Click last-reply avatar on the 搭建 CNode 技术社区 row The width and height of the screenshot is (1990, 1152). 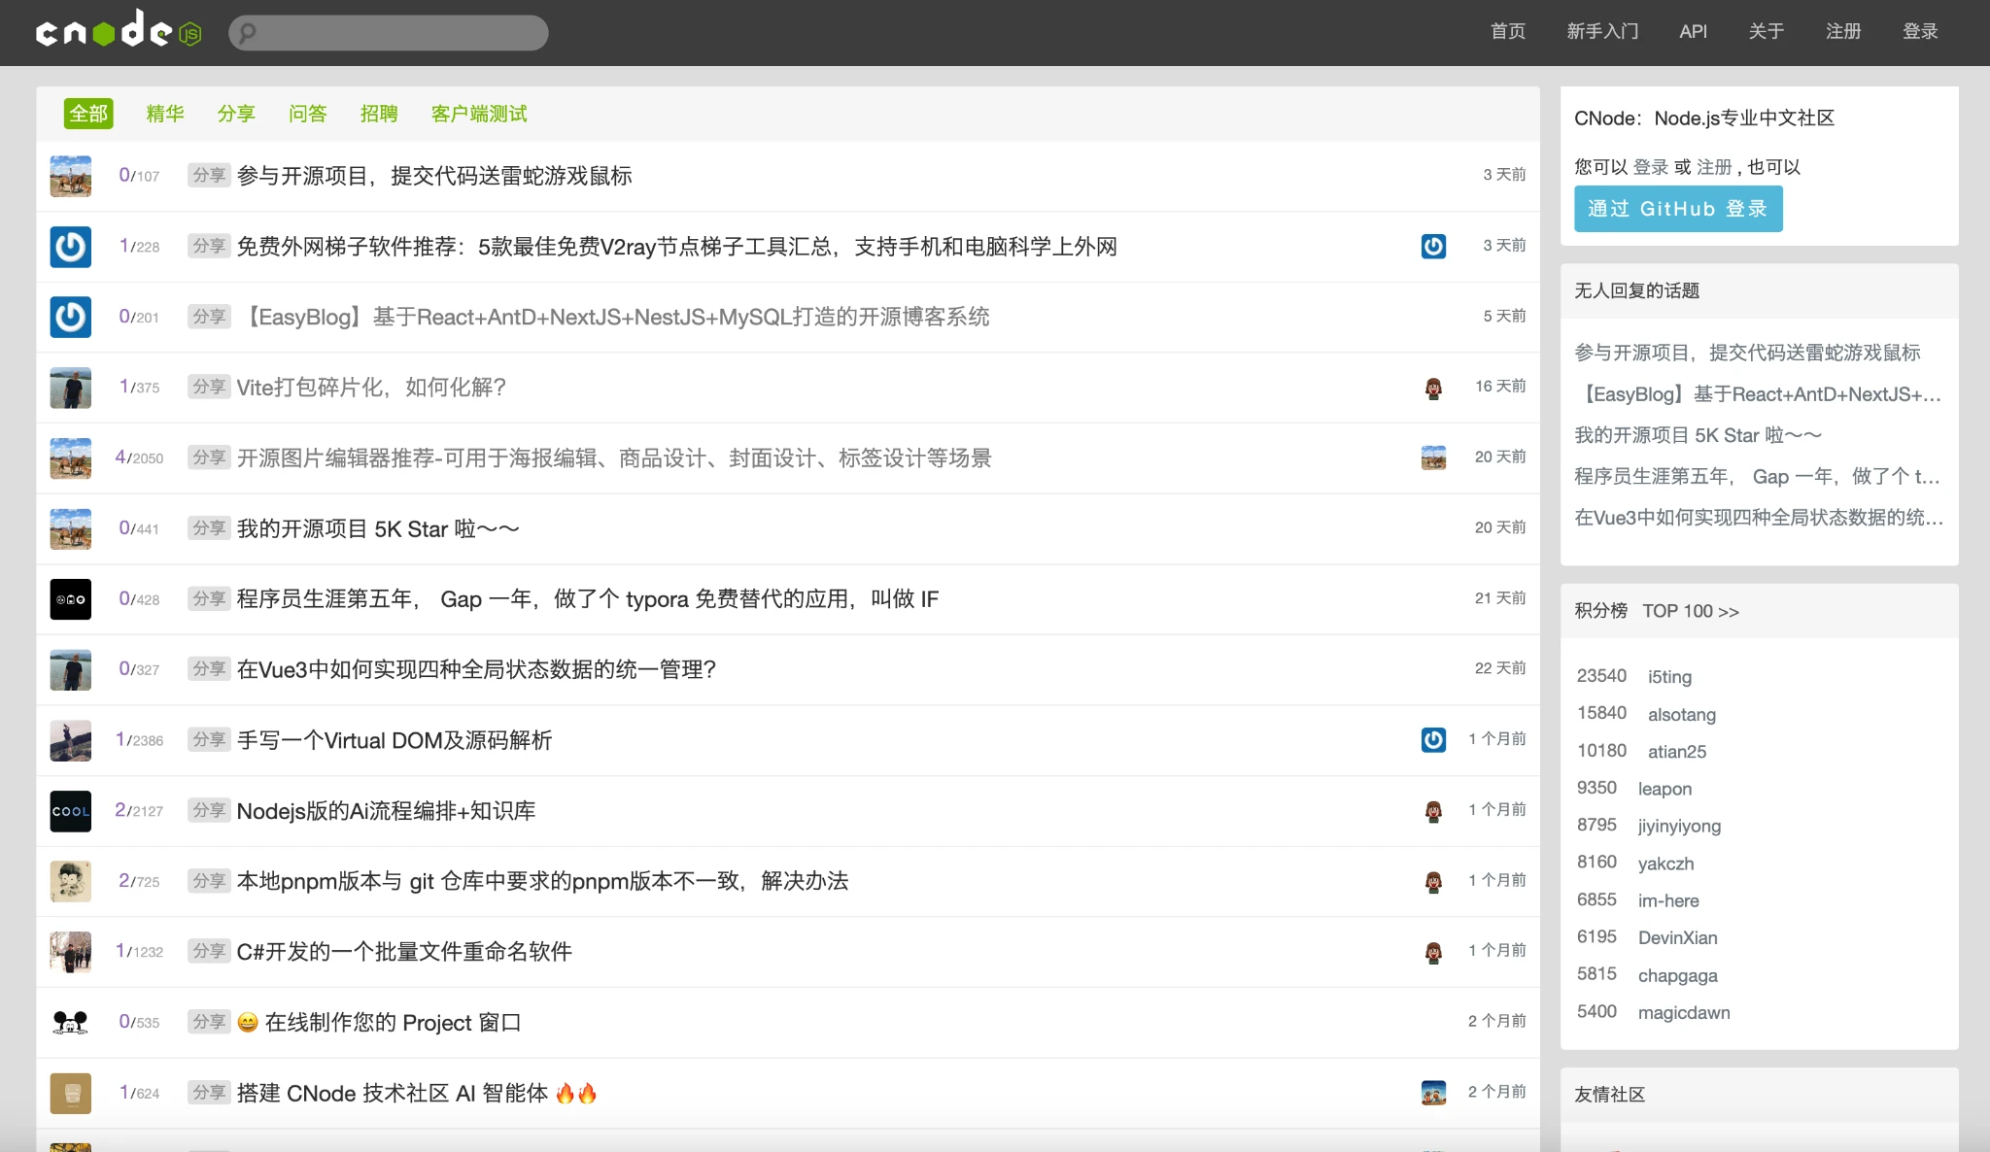(1433, 1093)
